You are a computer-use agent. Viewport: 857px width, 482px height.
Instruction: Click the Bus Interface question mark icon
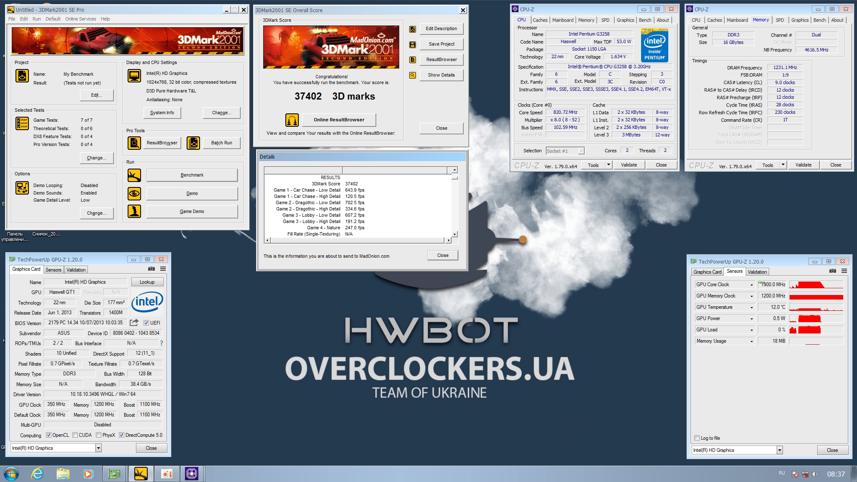click(x=162, y=343)
